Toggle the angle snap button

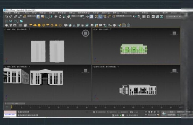click(x=100, y=17)
